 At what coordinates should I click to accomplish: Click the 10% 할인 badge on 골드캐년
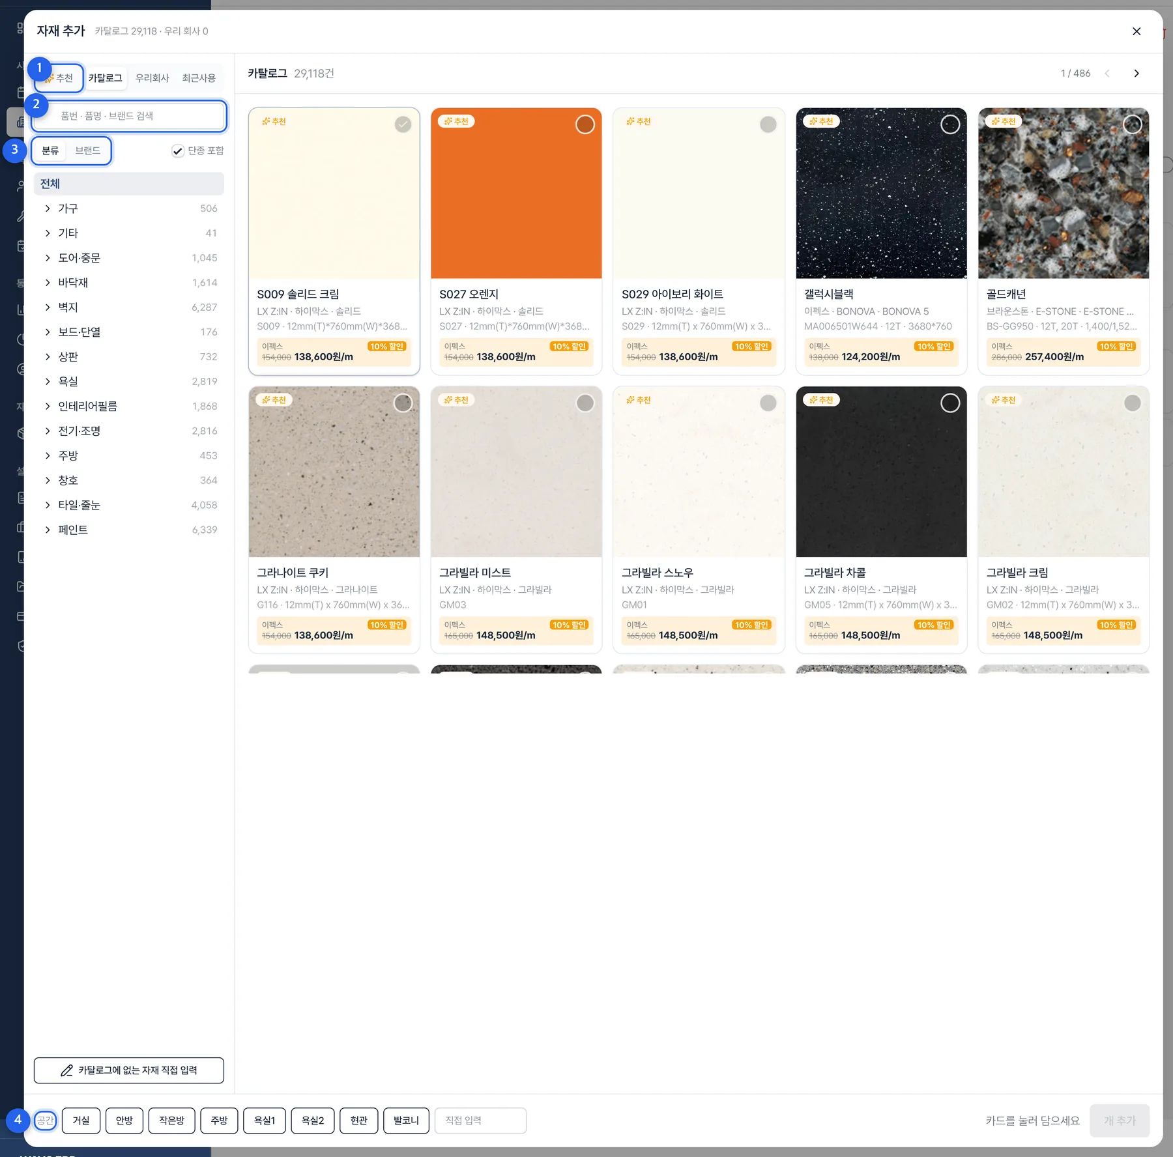click(x=1116, y=347)
